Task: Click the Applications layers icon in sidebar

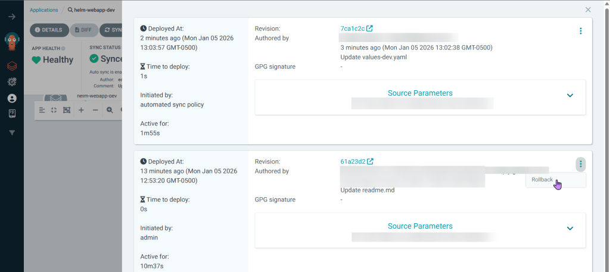Action: (x=12, y=66)
